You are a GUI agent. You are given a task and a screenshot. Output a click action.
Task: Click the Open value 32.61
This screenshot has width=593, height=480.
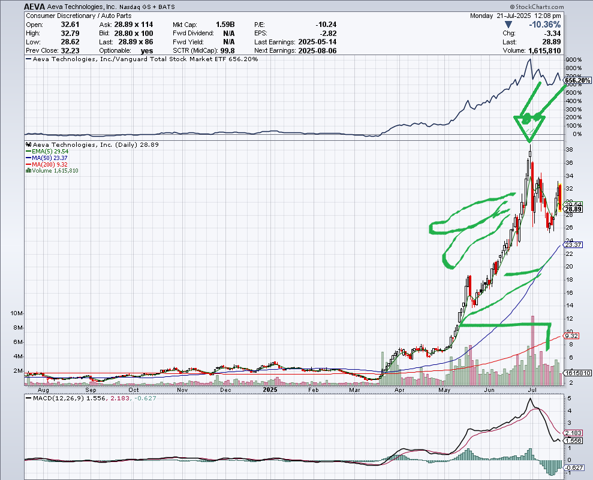click(x=70, y=25)
